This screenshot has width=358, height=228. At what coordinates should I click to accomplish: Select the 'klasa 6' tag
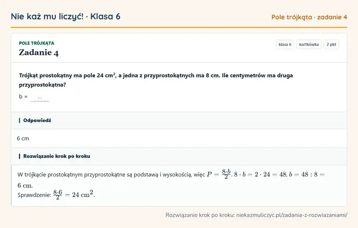click(285, 44)
